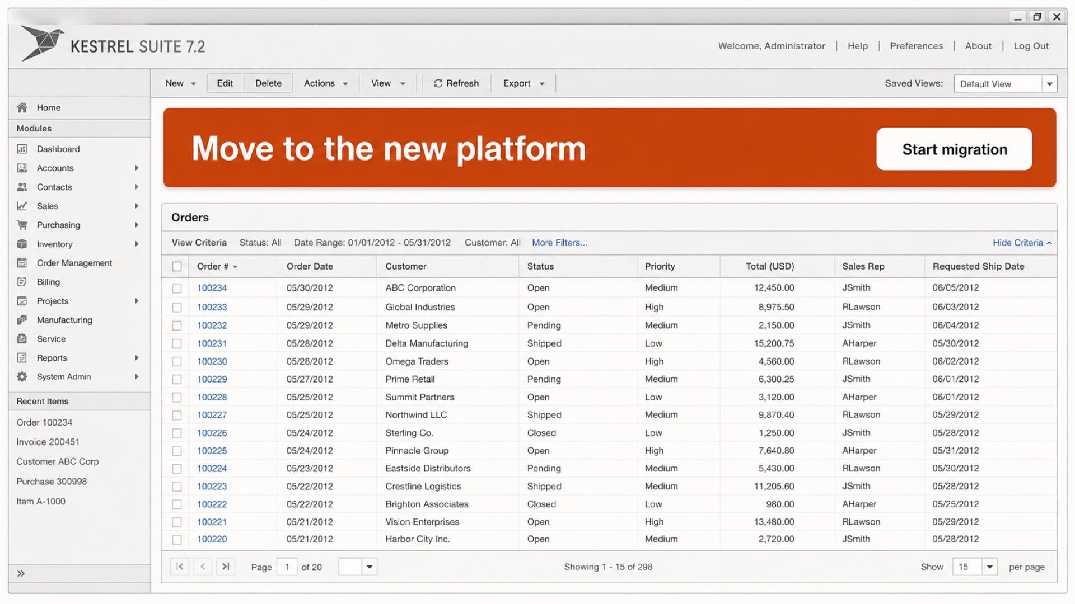Viewport: 1075px width, 604px height.
Task: Click the Page number input field
Action: point(287,567)
